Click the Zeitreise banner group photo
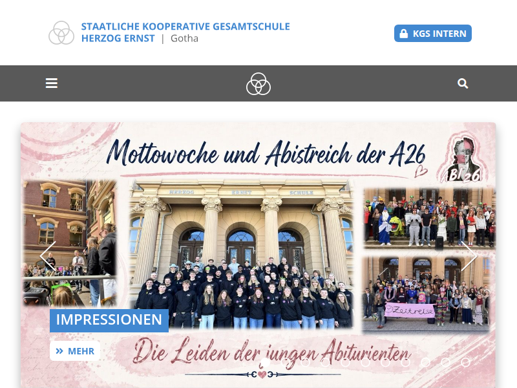The height and width of the screenshot is (388, 517). tap(426, 294)
